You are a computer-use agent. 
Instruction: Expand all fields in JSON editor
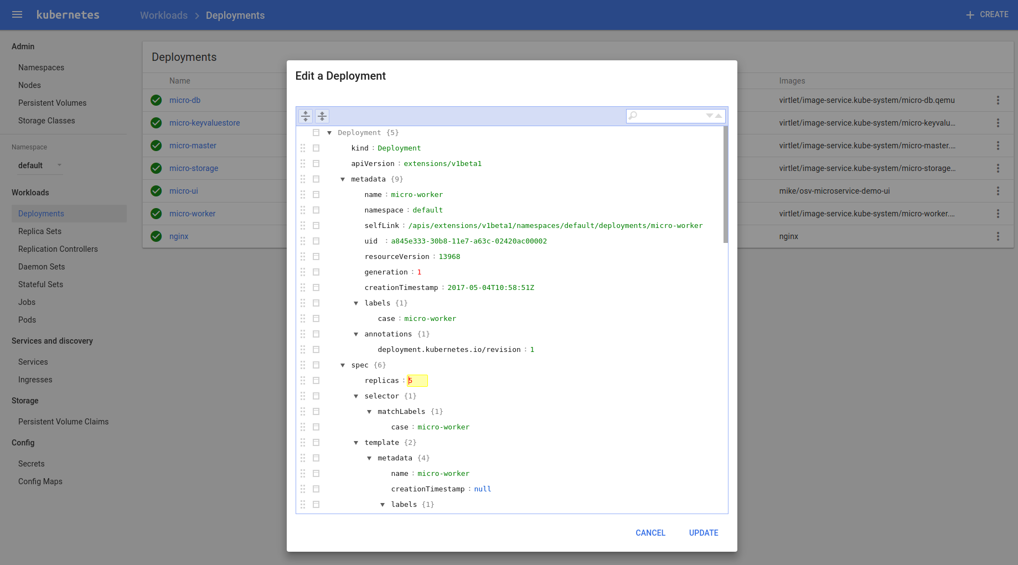(x=306, y=116)
